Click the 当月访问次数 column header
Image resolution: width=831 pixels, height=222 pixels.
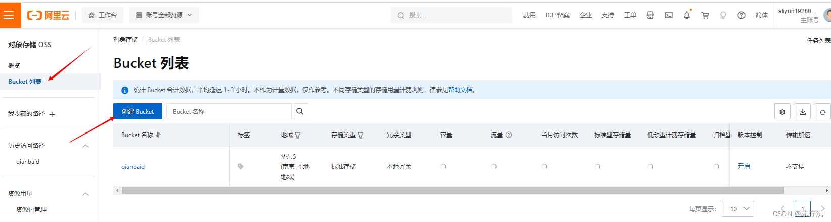click(x=559, y=135)
